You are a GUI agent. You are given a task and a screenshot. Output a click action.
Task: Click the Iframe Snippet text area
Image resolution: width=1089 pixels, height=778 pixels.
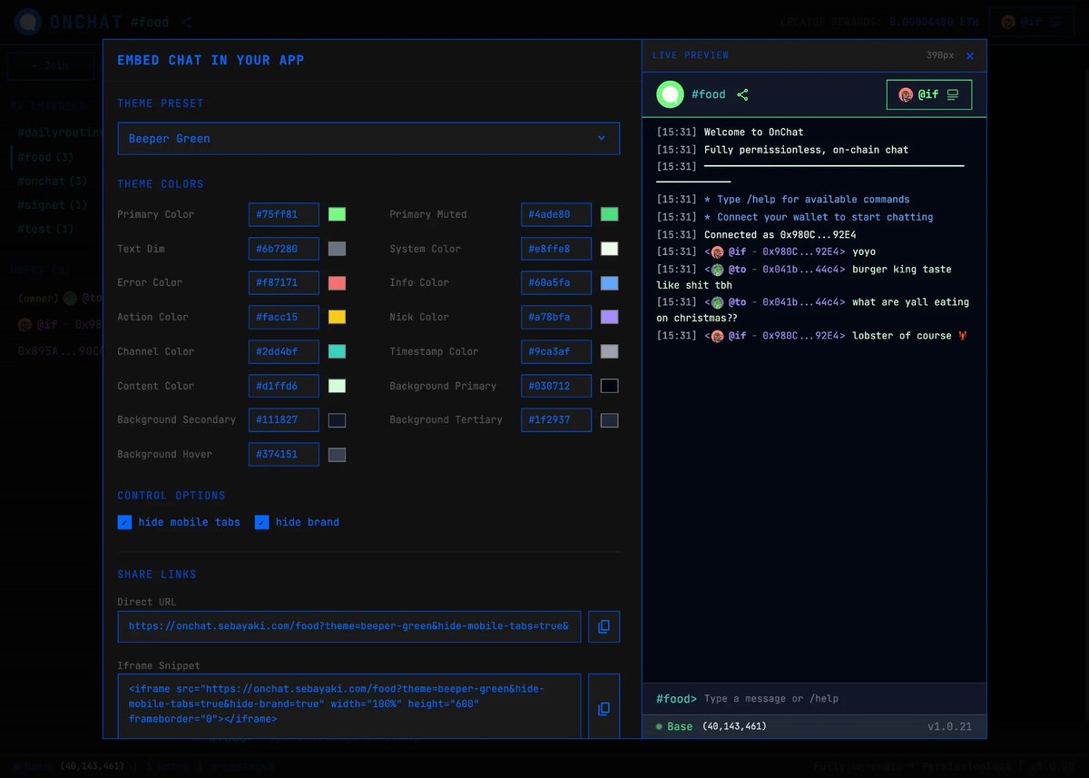[349, 705]
